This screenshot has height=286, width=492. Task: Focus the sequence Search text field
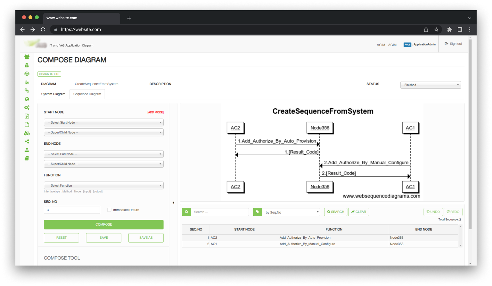coord(220,212)
